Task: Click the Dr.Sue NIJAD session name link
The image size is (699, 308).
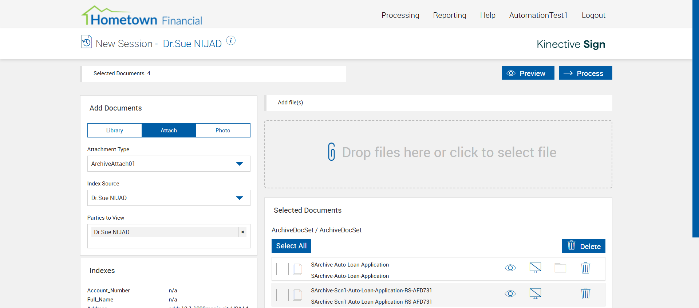Action: click(x=192, y=44)
